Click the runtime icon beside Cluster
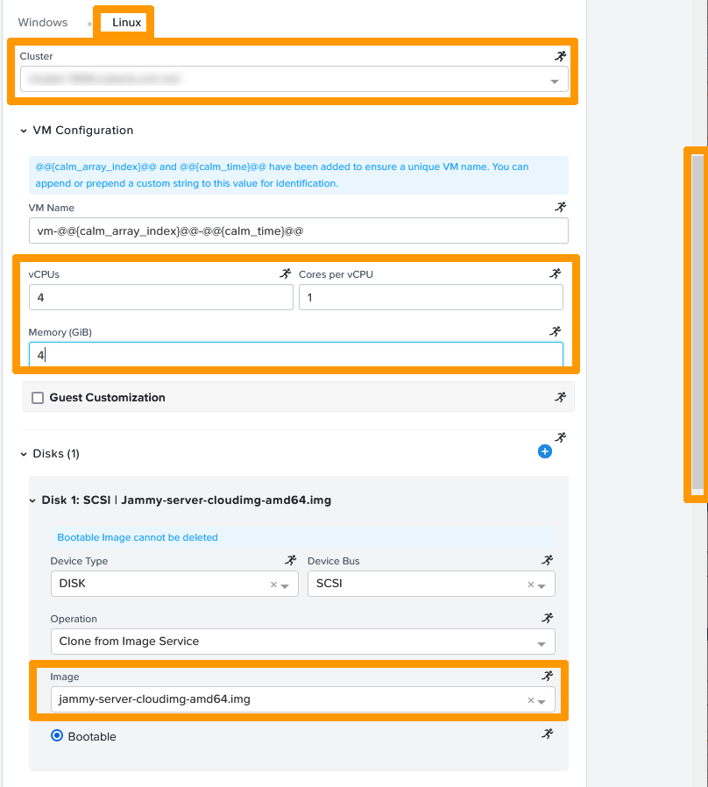The width and height of the screenshot is (708, 787). tap(561, 56)
